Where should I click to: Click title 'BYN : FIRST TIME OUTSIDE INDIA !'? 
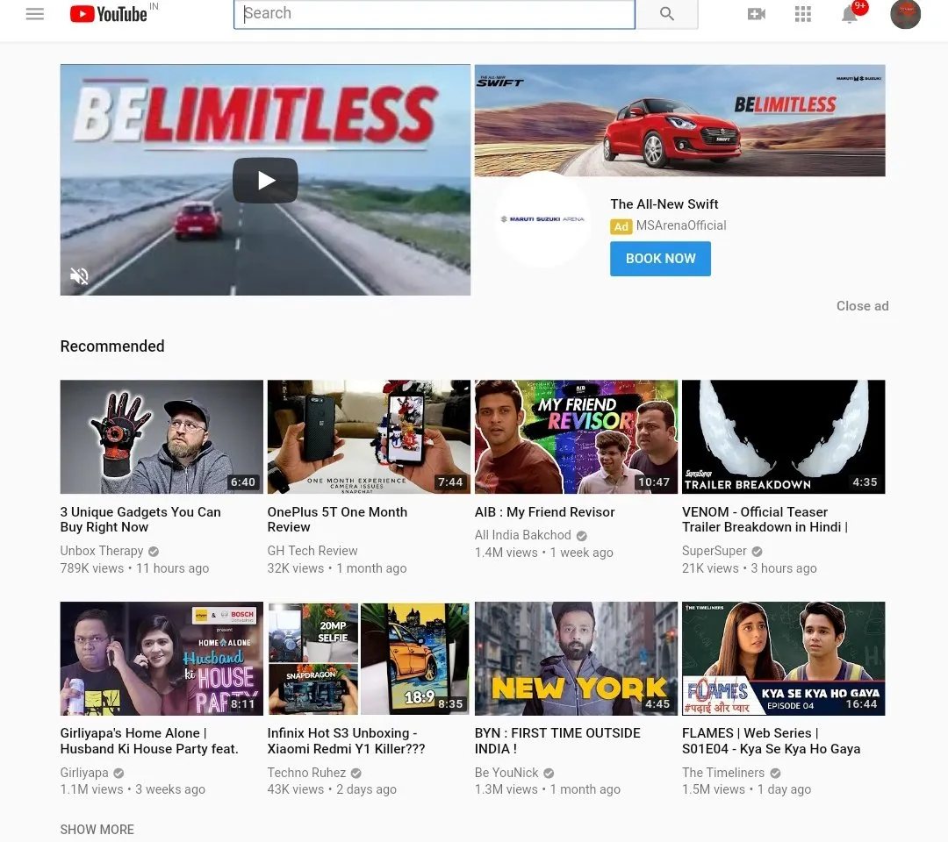click(x=557, y=741)
